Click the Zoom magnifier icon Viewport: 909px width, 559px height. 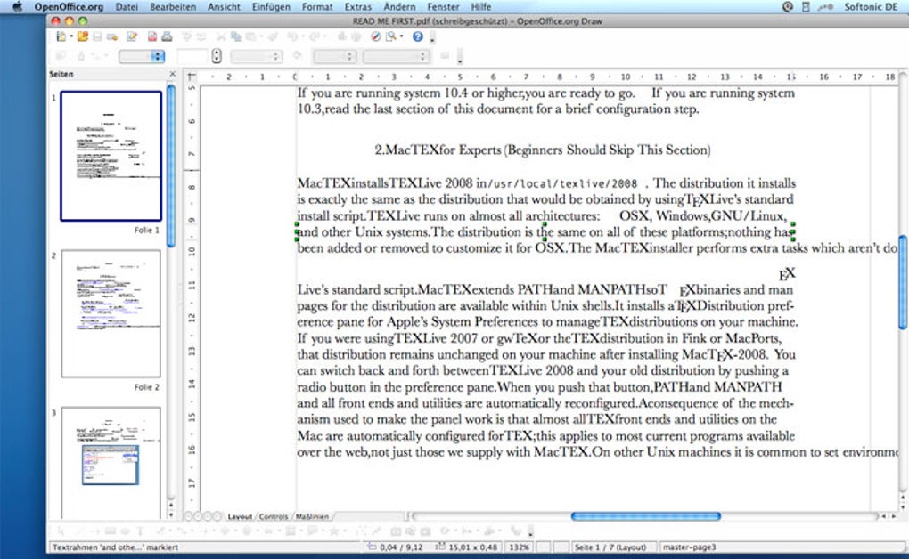click(391, 36)
